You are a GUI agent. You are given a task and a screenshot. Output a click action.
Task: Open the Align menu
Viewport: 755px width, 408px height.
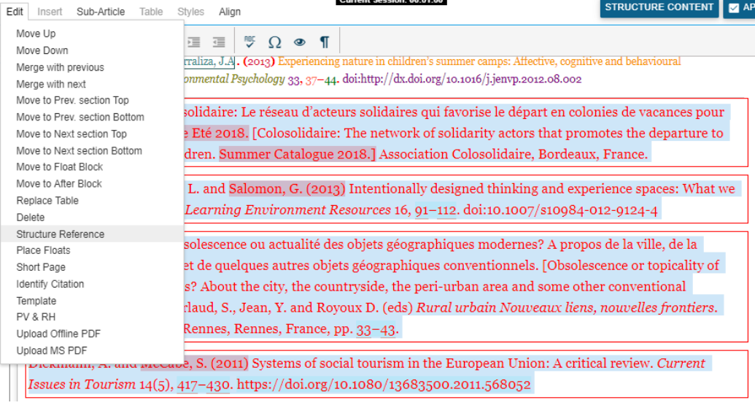(230, 12)
